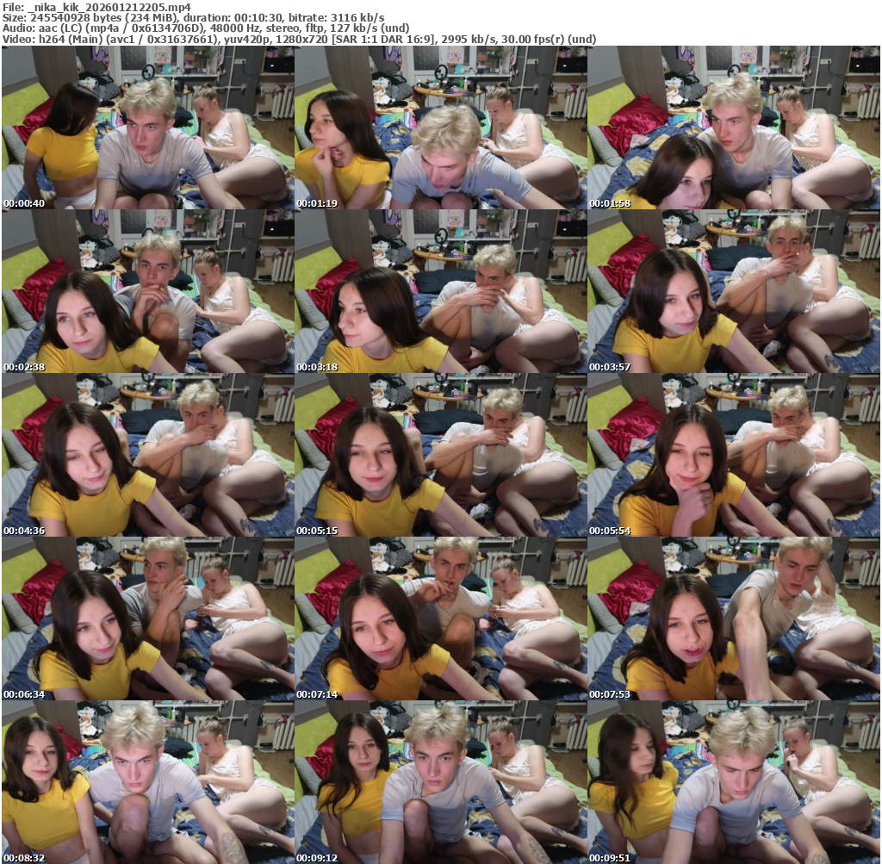Open the thumbnail marked 00:01:58
The image size is (882, 864).
[733, 127]
